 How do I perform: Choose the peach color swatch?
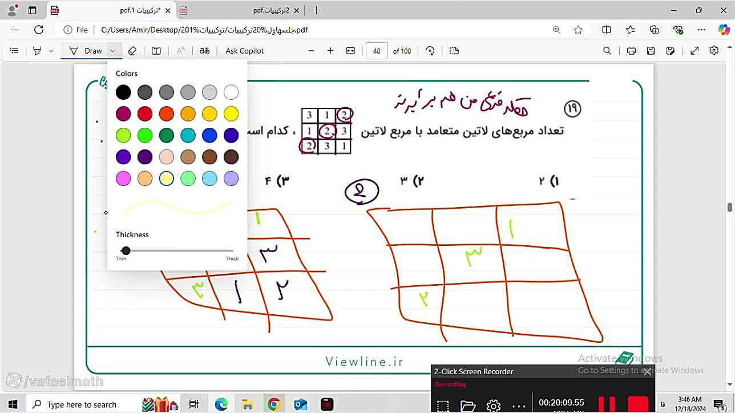(x=167, y=157)
